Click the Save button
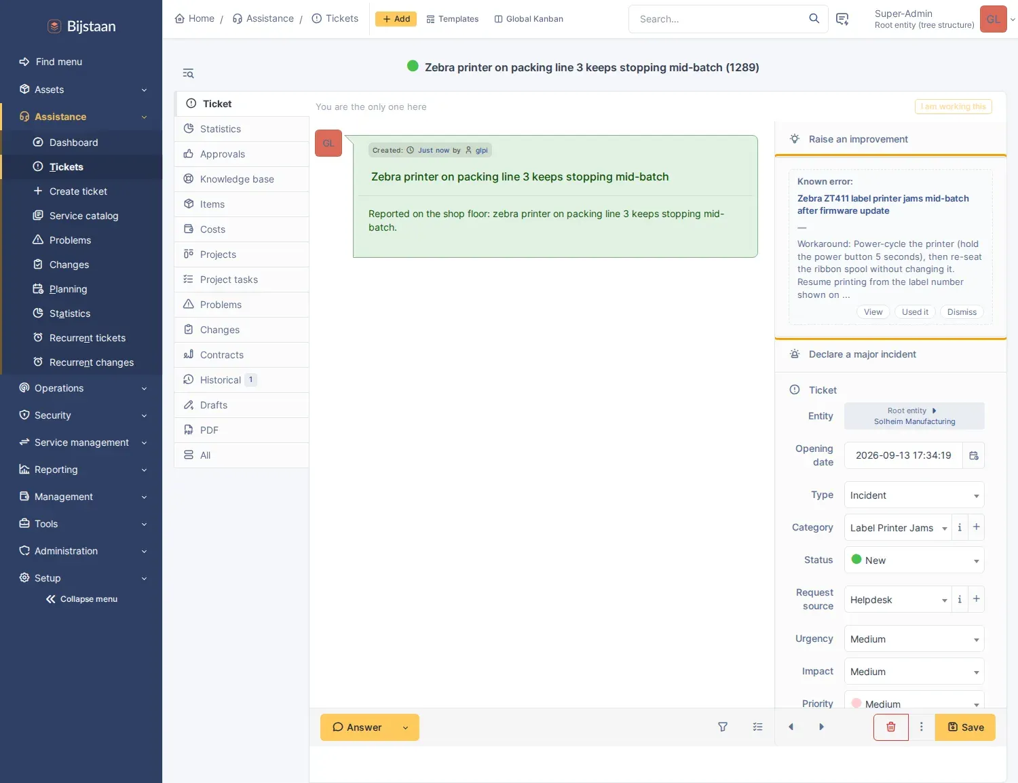This screenshot has width=1018, height=783. tap(965, 727)
